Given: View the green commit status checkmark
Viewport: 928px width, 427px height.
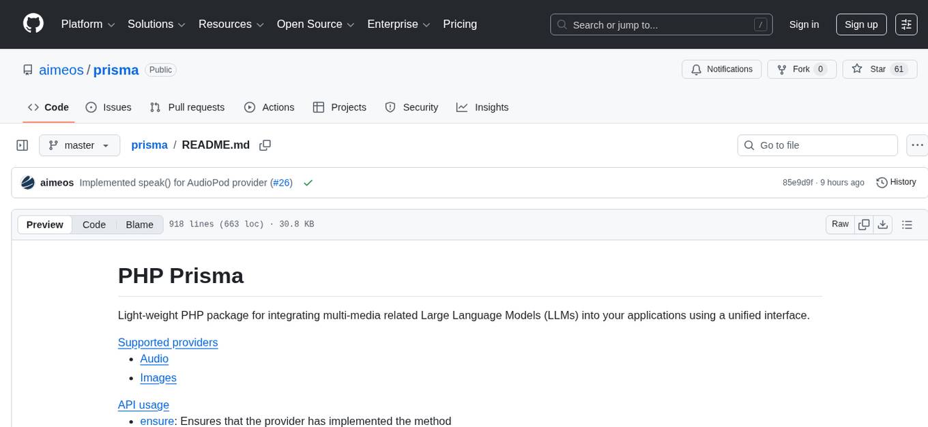Looking at the screenshot, I should (x=308, y=183).
